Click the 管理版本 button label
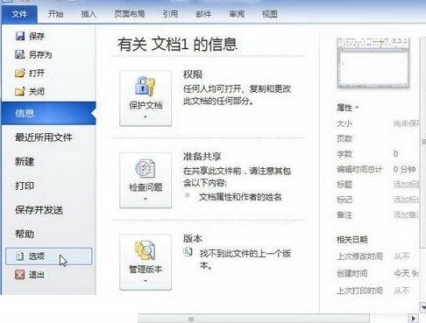Viewport: 426px width, 323px height. point(146,270)
